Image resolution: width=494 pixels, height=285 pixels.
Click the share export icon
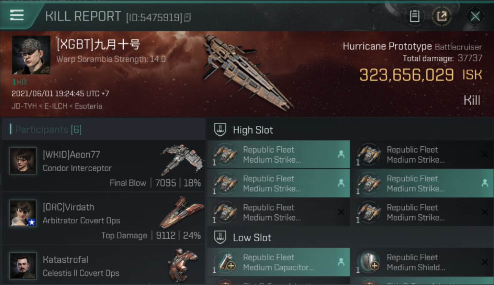(x=442, y=16)
